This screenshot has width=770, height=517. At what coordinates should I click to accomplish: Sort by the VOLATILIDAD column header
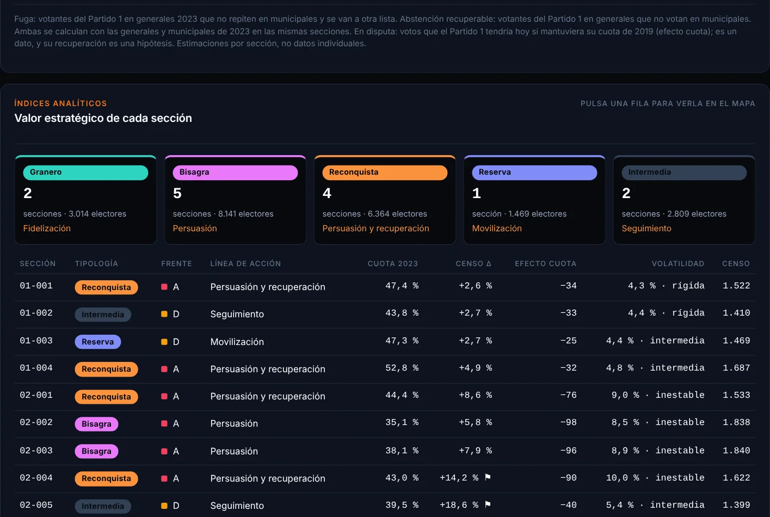(678, 263)
